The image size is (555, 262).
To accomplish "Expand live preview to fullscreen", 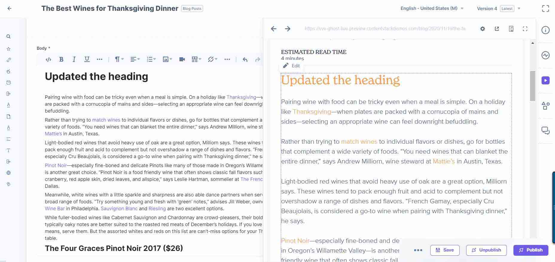I will [525, 29].
